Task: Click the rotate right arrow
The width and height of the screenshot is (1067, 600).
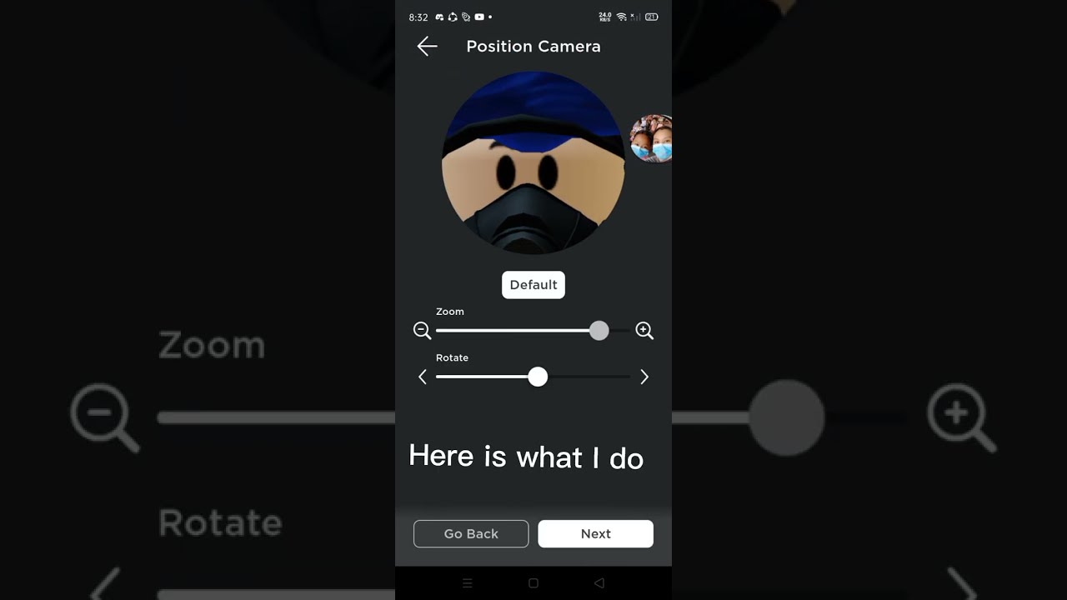Action: (644, 377)
